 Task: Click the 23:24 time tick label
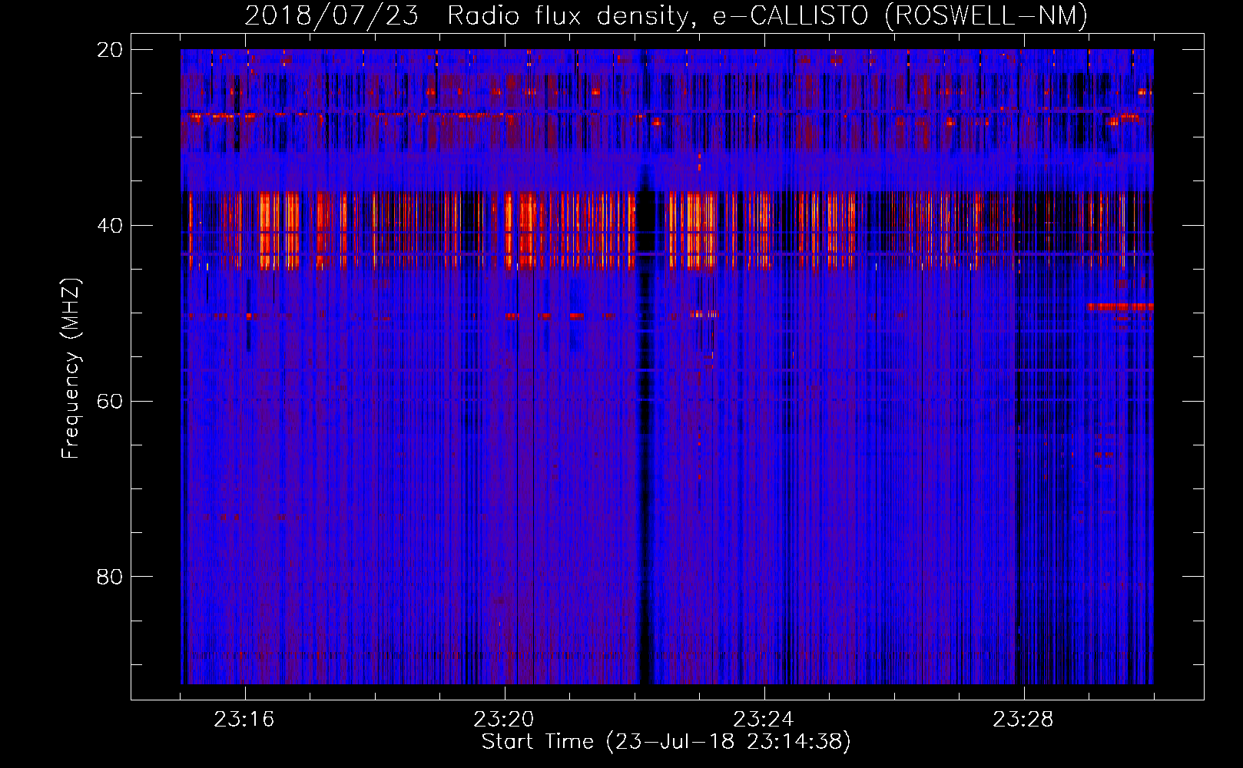click(763, 720)
